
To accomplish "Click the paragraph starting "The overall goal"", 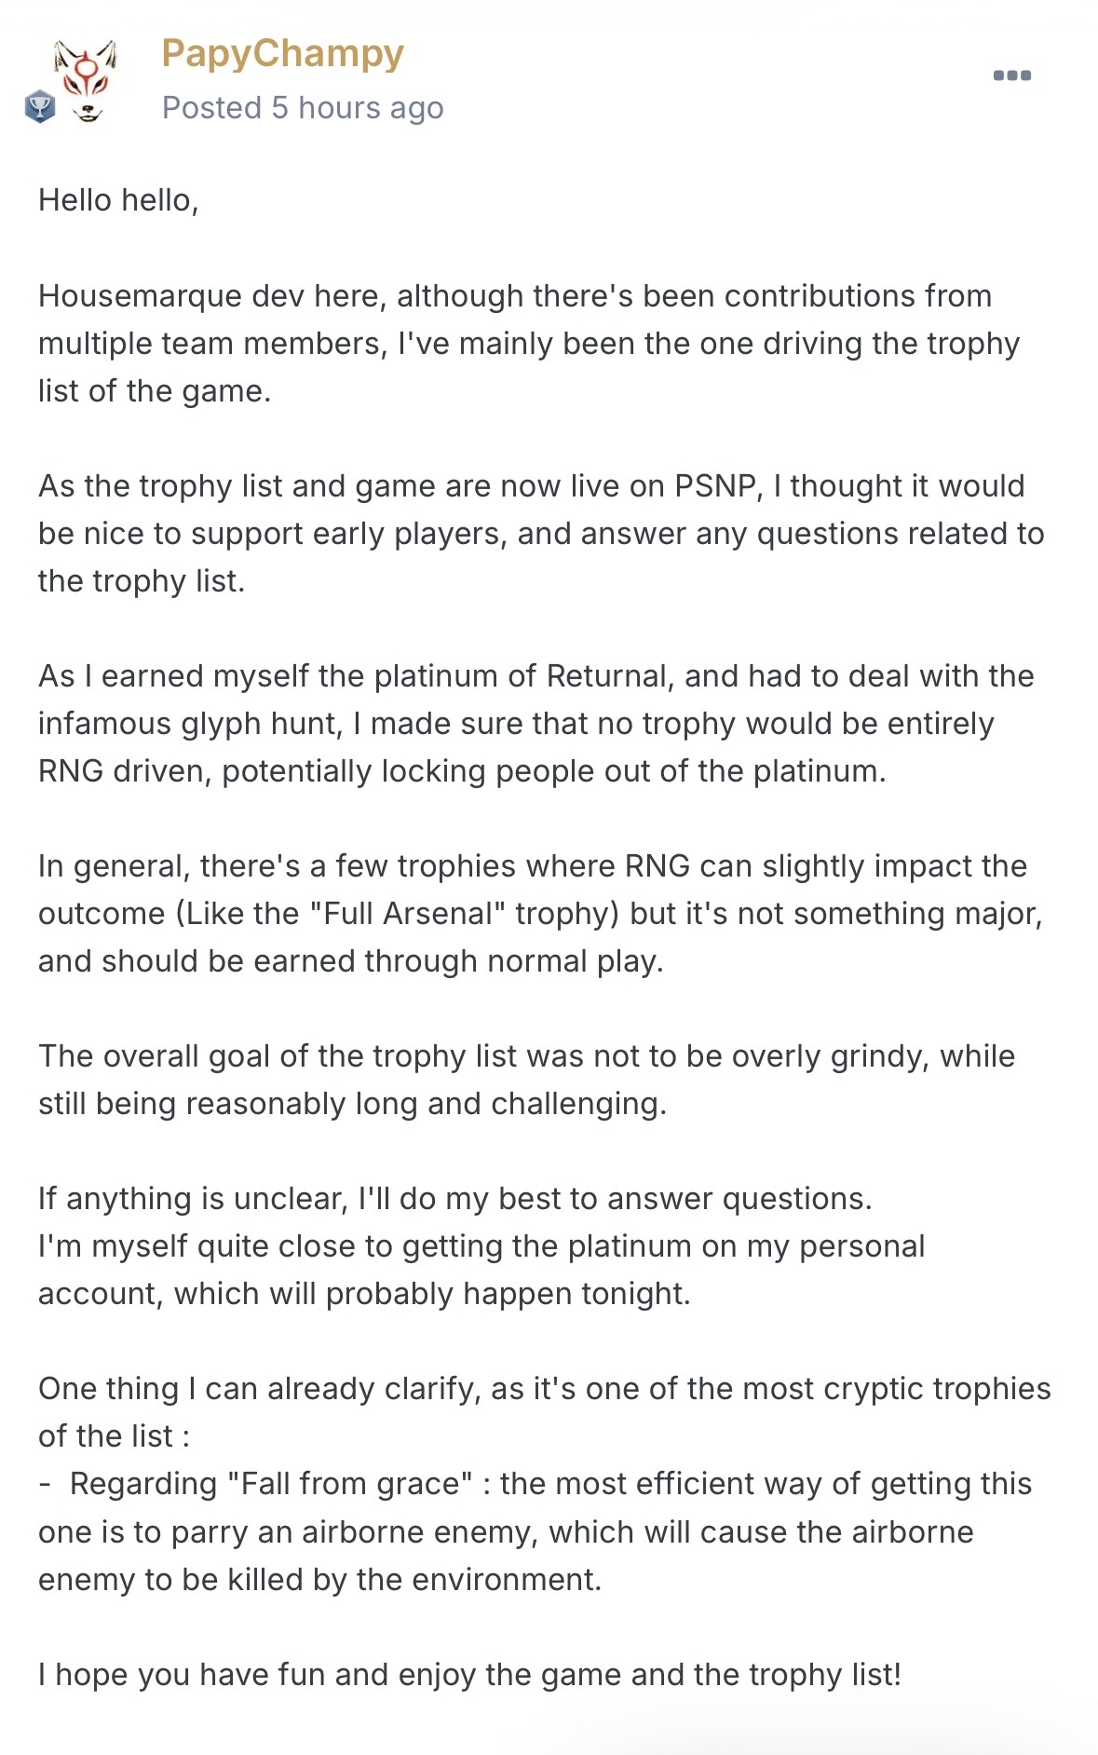I will pos(526,1080).
